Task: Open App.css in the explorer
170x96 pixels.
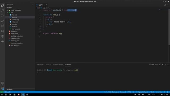Action: [x=14, y=15]
